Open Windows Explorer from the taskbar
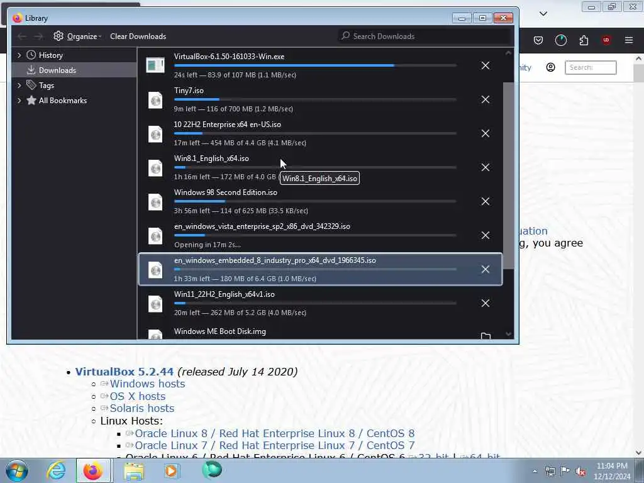This screenshot has width=644, height=483. pyautogui.click(x=134, y=470)
